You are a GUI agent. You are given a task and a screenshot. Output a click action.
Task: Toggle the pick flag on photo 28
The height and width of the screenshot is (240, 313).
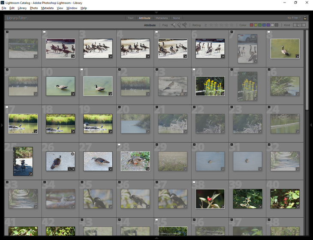tap(119, 145)
